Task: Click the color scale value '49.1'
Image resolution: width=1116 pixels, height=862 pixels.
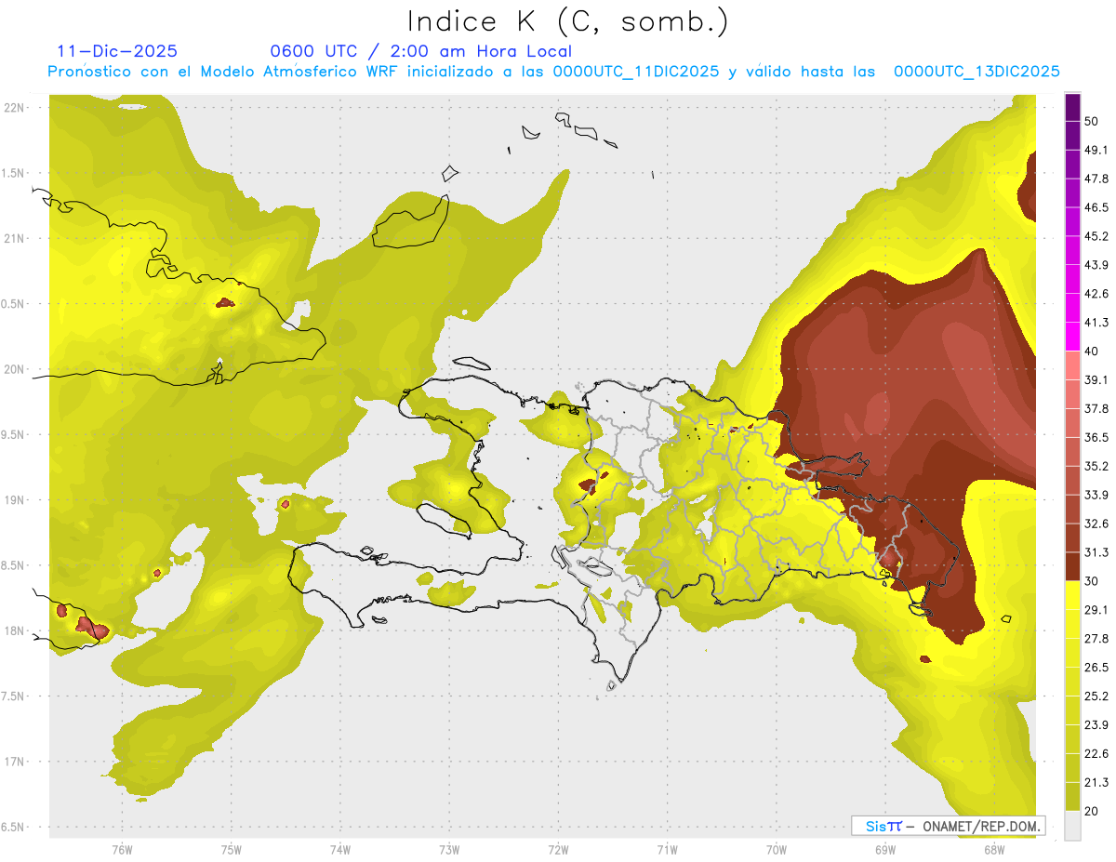Action: pos(1096,150)
